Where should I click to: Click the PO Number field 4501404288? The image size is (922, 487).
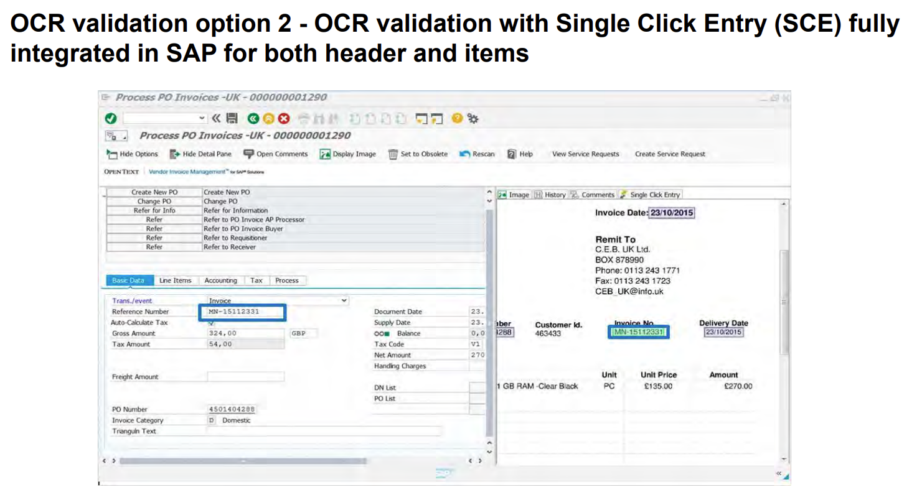[x=232, y=409]
